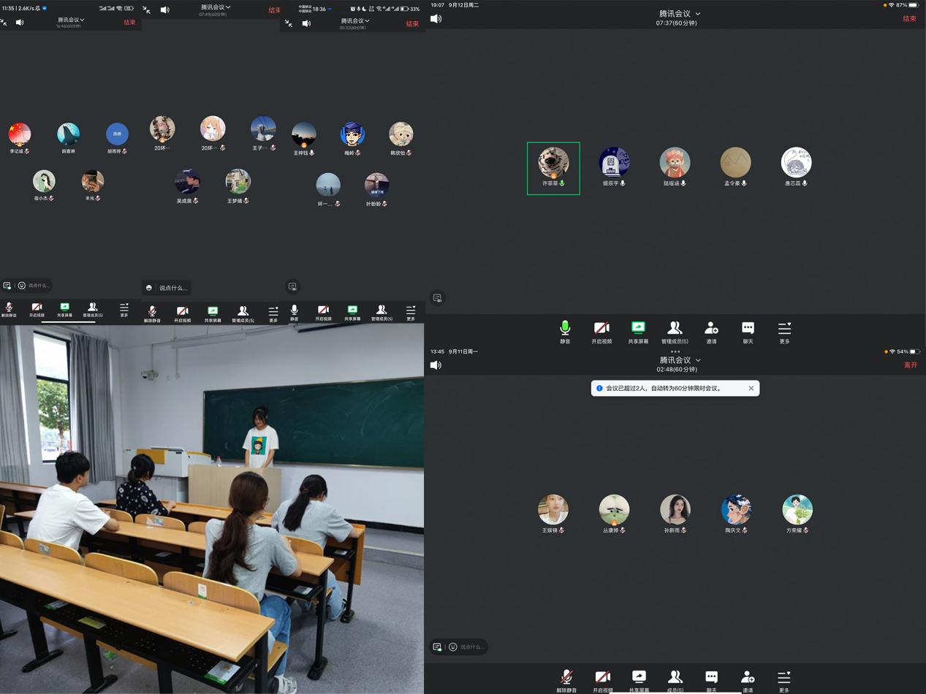The height and width of the screenshot is (694, 926).
Task: Click the 邀请 icon in the 07:37 meeting toolbar
Action: pyautogui.click(x=711, y=331)
